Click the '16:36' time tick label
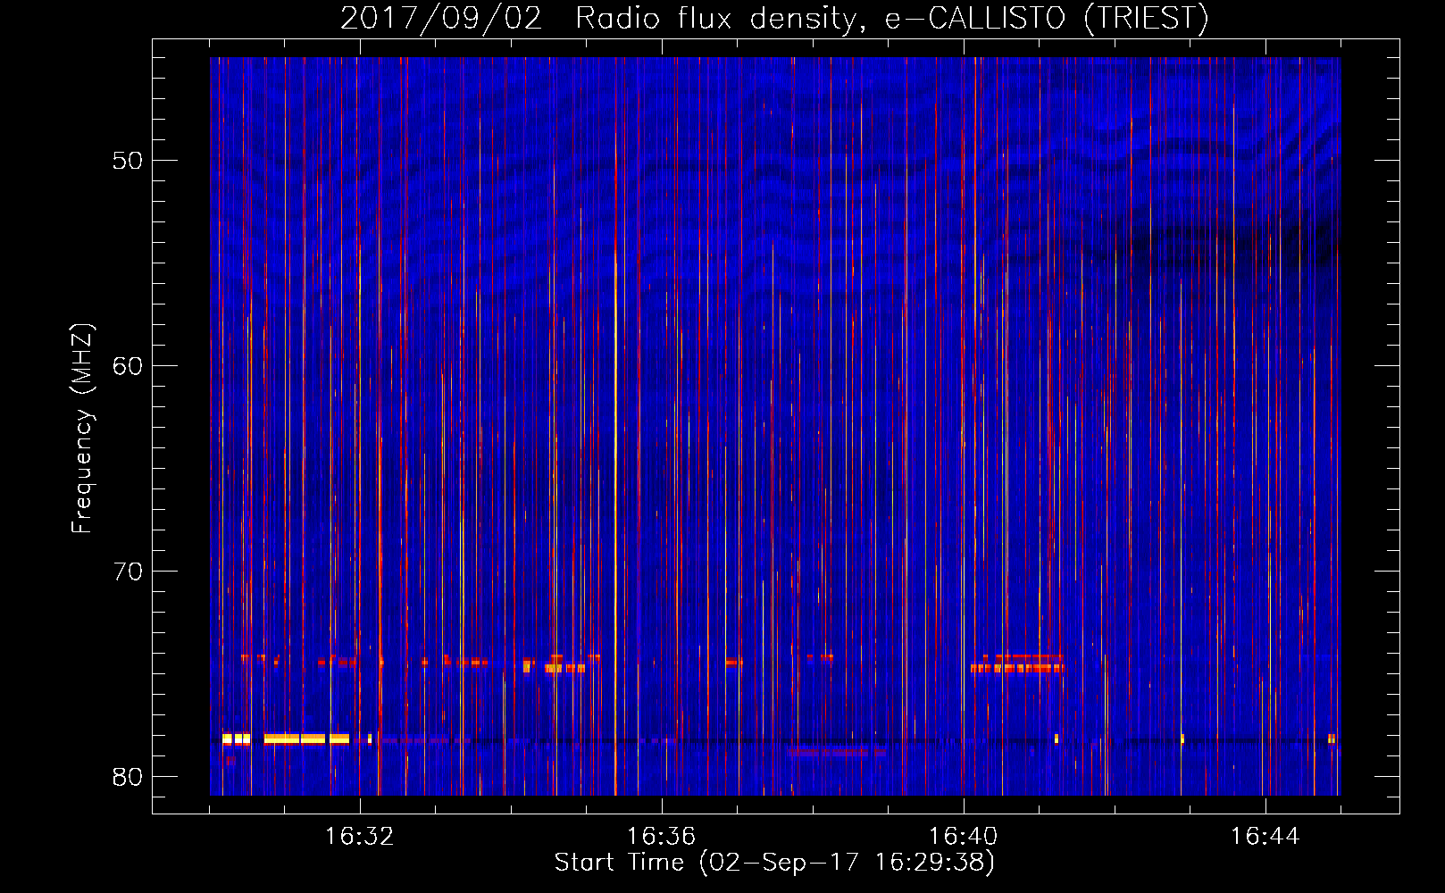The width and height of the screenshot is (1445, 893). (x=661, y=837)
